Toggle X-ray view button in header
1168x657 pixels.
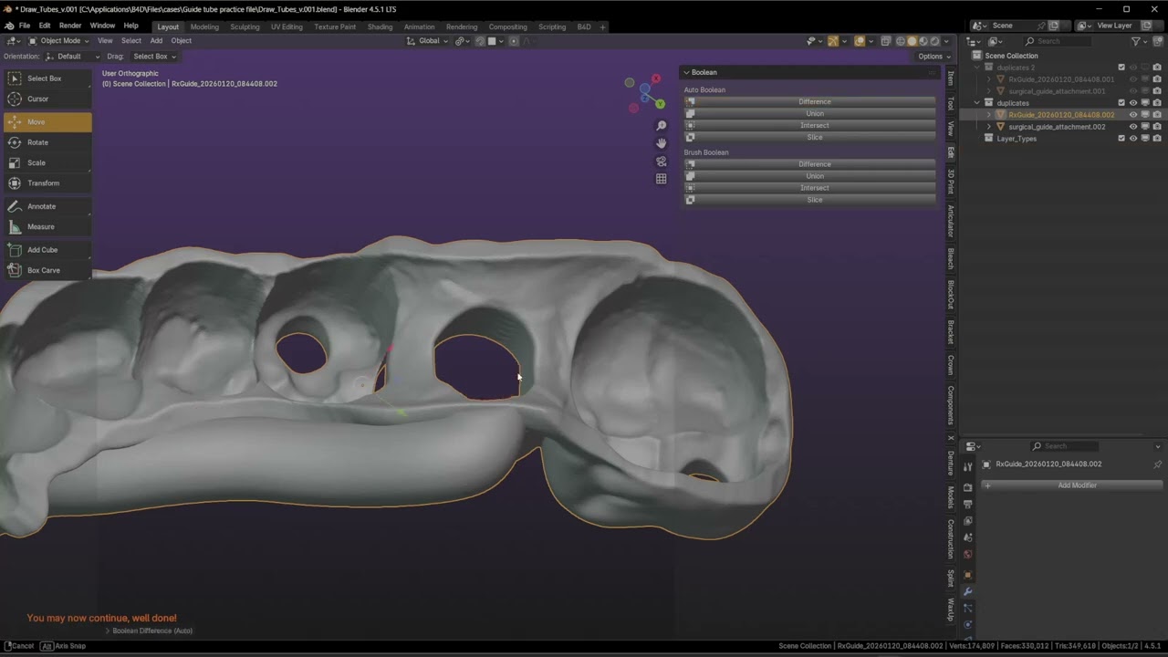[x=886, y=41]
